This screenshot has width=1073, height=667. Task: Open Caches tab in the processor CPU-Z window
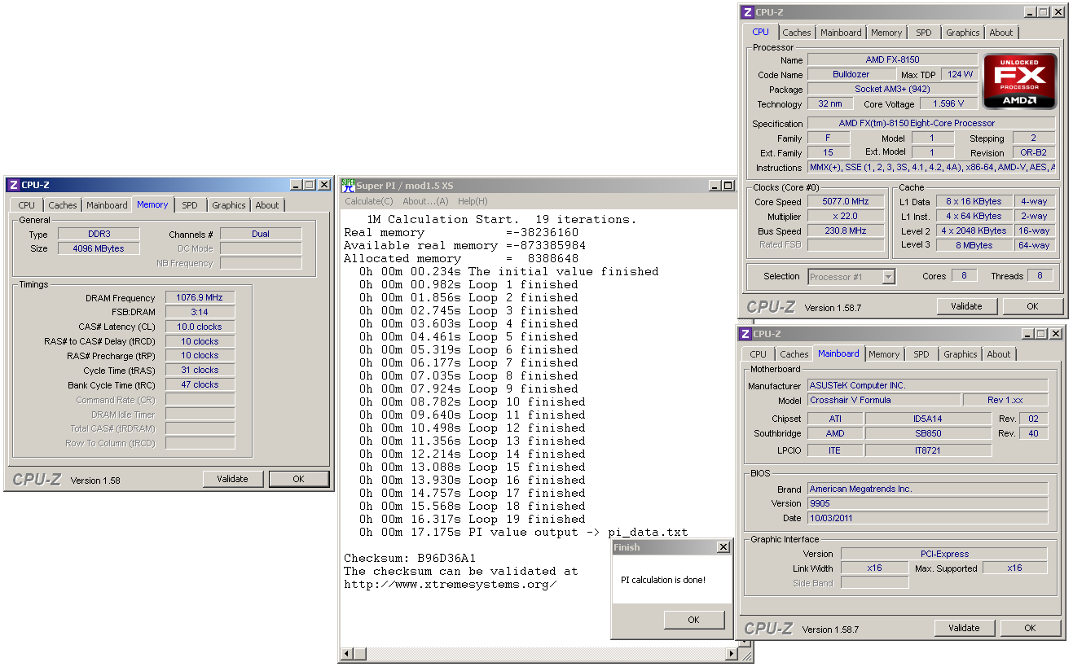tap(796, 33)
